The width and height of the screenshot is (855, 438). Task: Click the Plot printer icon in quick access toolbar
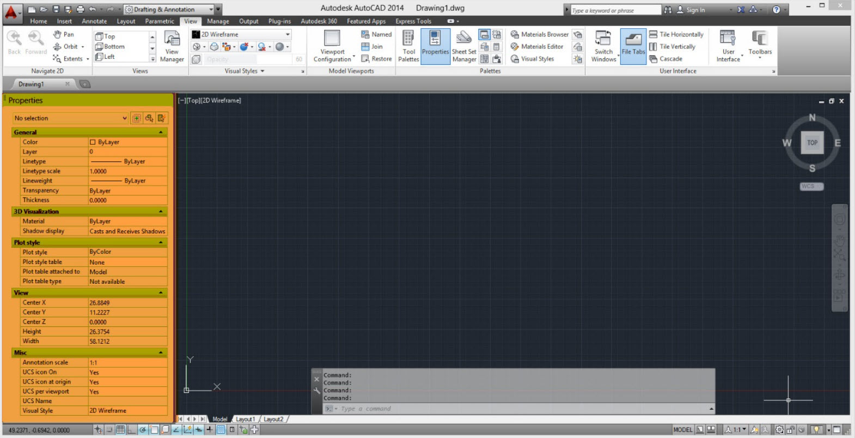coord(80,9)
